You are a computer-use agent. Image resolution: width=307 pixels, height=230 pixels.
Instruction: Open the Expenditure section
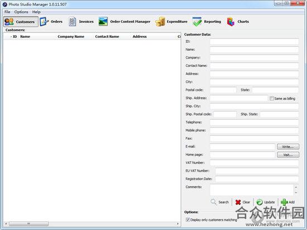tap(171, 22)
